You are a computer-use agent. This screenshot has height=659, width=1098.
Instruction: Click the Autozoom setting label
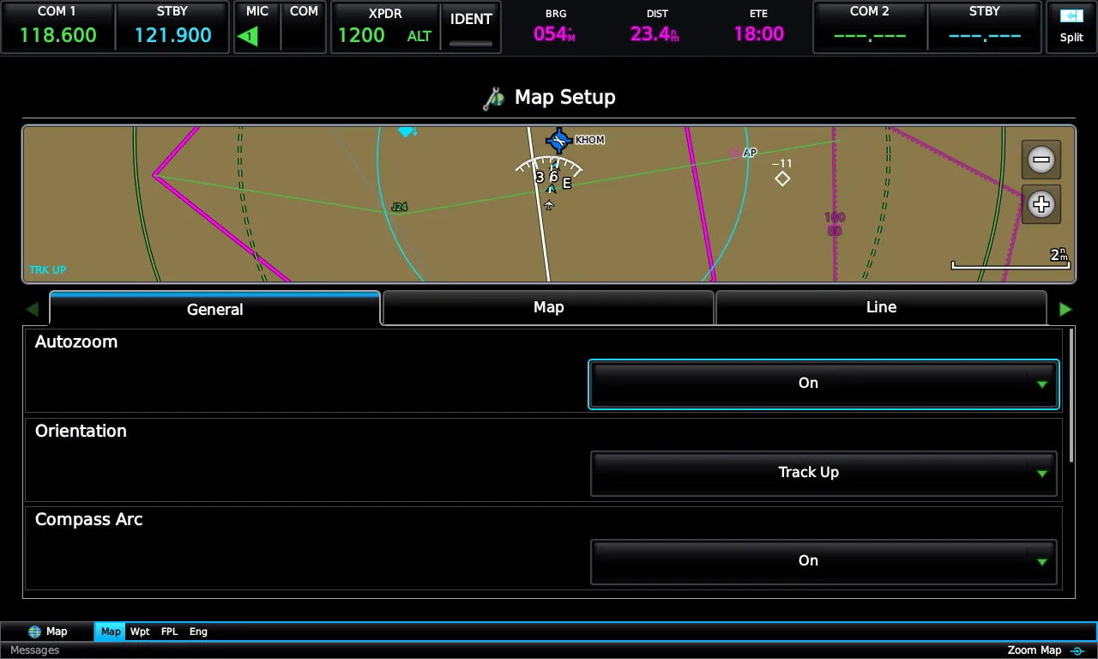point(76,342)
